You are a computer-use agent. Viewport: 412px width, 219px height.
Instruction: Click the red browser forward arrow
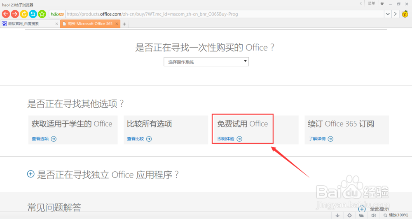pyautogui.click(x=15, y=14)
